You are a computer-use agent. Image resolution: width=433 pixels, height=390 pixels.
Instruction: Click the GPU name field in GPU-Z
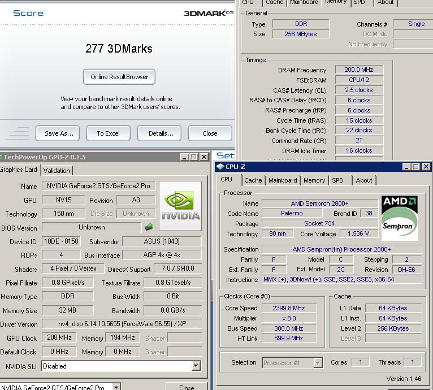[x=98, y=186]
